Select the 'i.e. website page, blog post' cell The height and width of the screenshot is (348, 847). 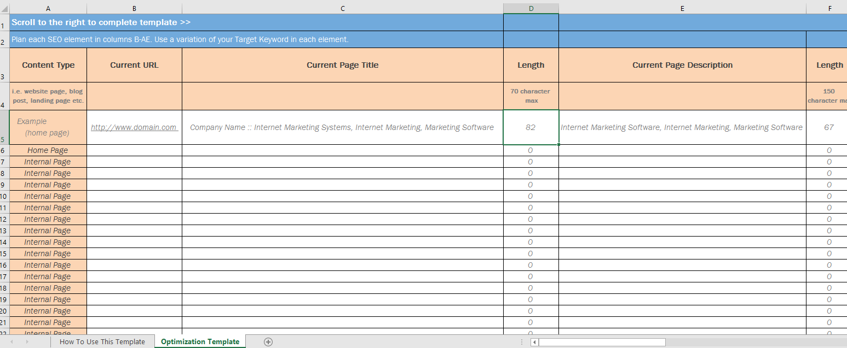48,96
